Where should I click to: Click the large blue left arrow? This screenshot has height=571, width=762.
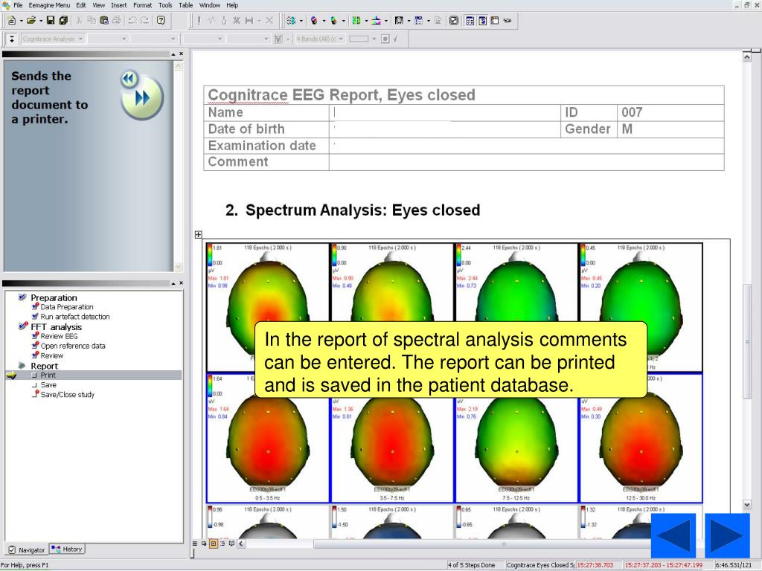click(x=673, y=535)
